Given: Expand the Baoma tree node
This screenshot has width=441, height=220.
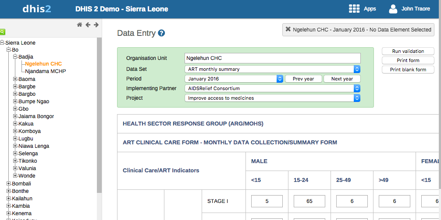Looking at the screenshot, I should pyautogui.click(x=15, y=79).
